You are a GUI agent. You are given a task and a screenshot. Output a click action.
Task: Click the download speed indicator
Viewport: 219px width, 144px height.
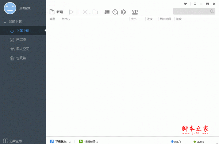pyautogui.click(x=176, y=142)
